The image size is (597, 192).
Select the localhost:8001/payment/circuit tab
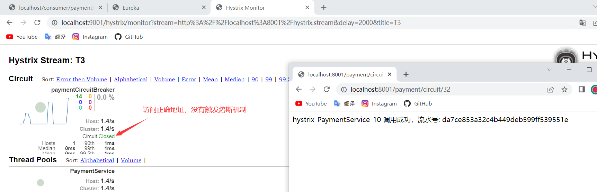point(345,74)
